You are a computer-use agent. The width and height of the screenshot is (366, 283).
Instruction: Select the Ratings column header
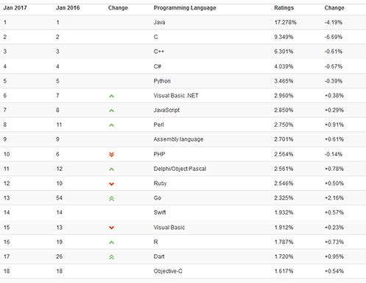click(284, 8)
